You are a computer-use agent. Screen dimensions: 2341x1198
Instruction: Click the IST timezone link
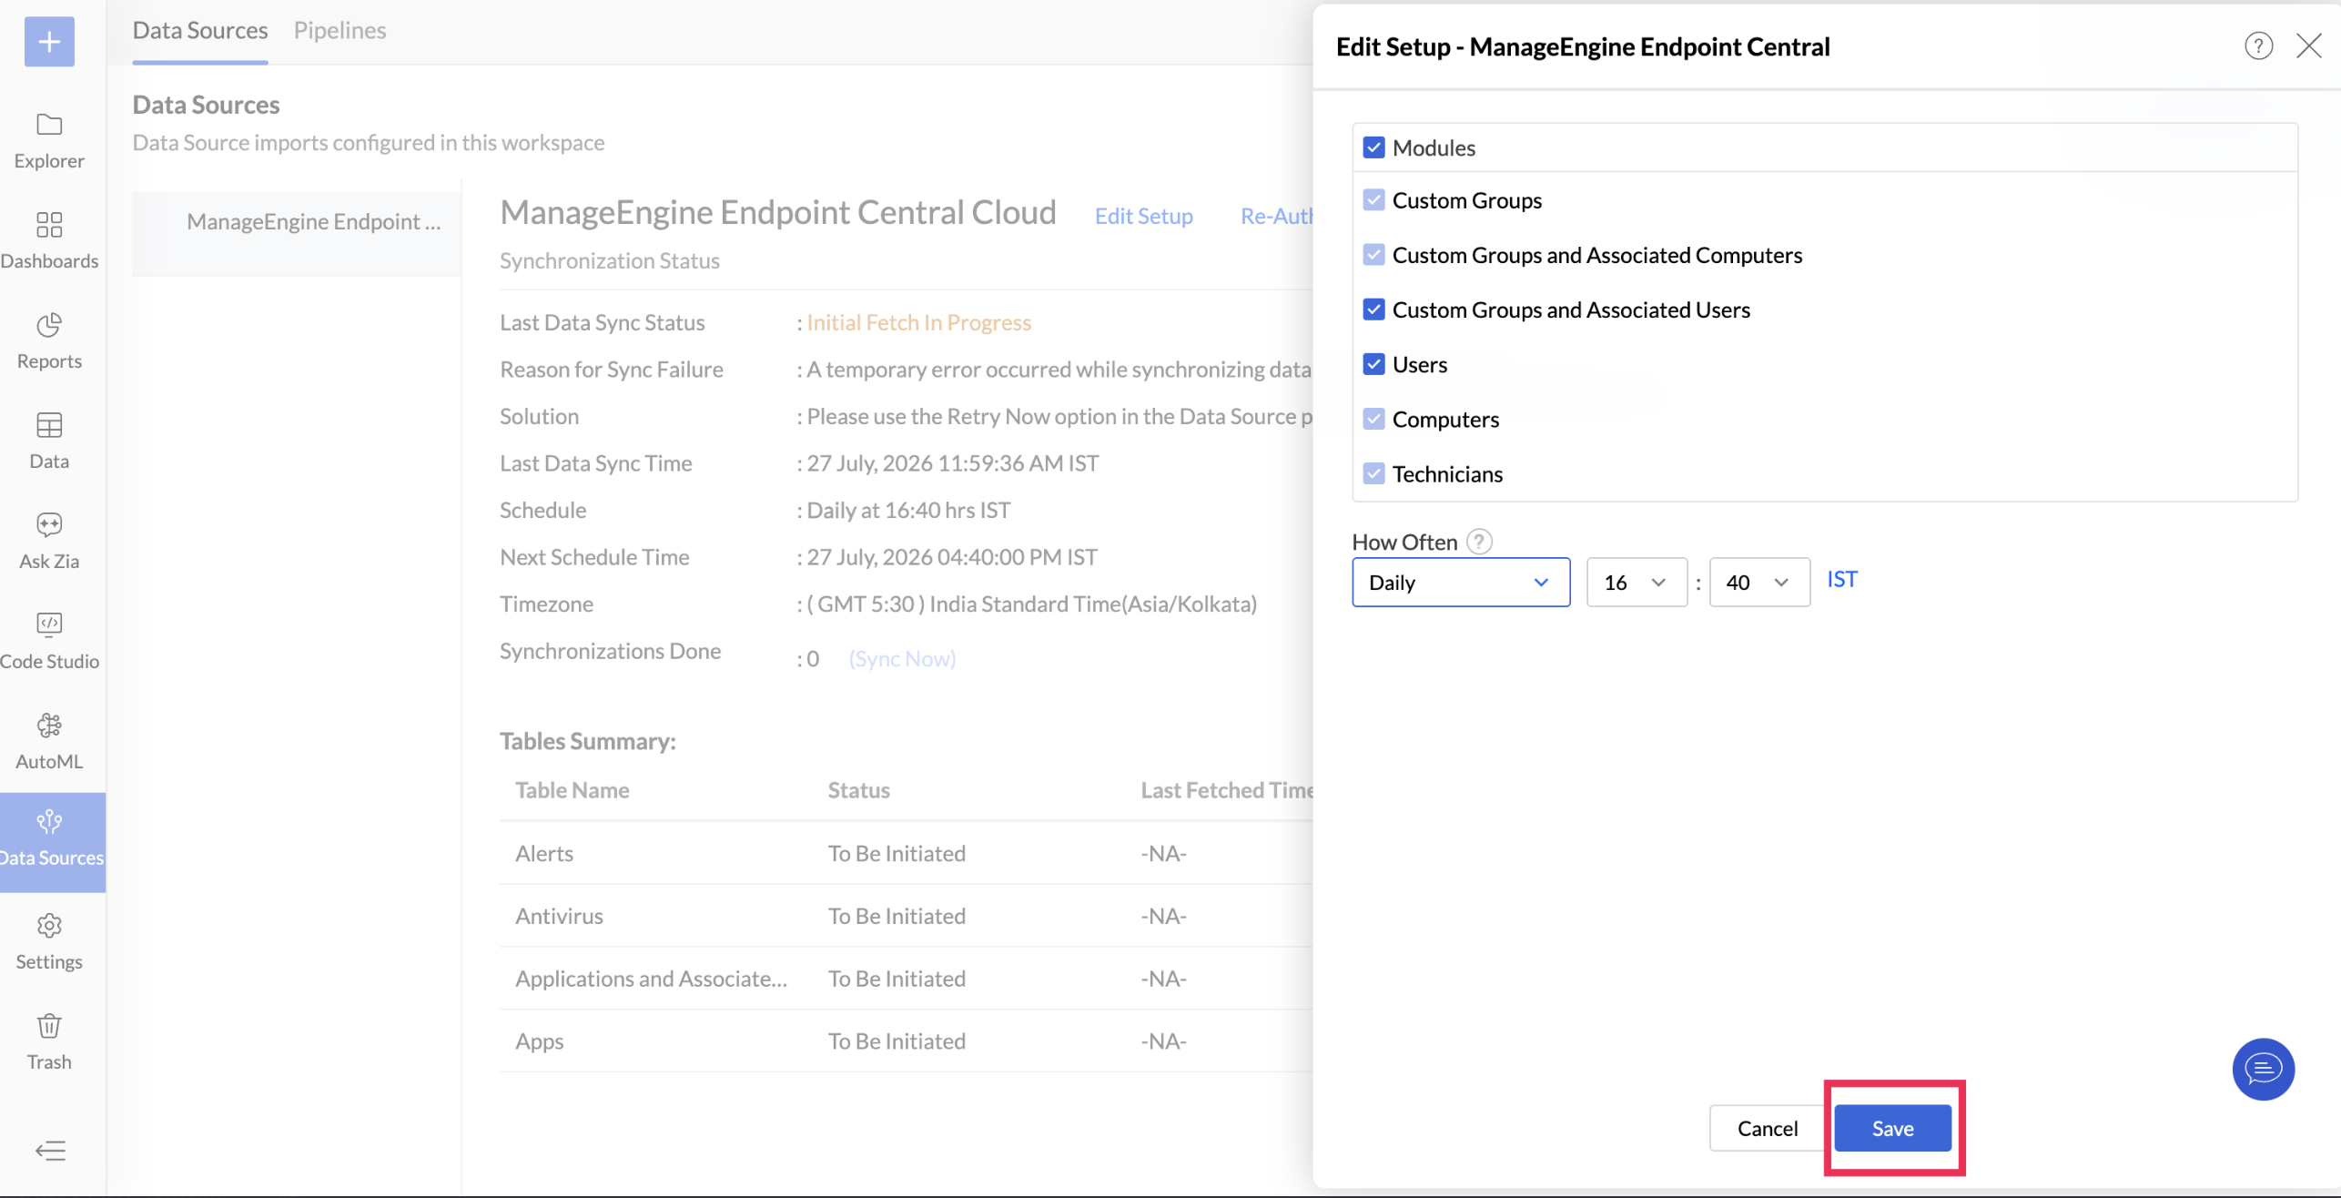(1842, 579)
